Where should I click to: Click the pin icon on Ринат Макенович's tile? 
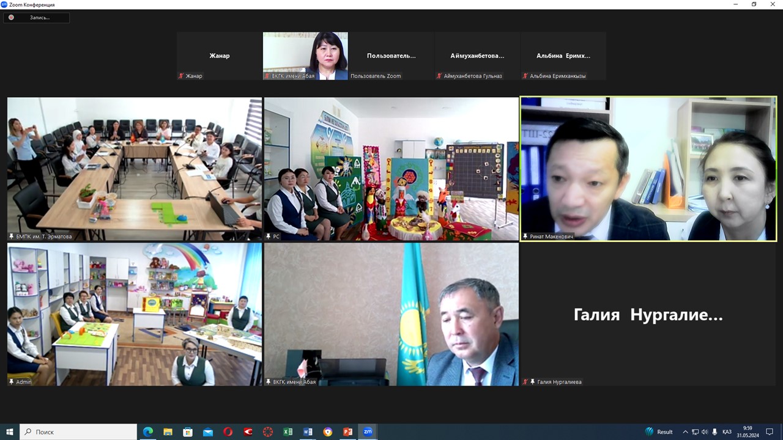coord(525,237)
